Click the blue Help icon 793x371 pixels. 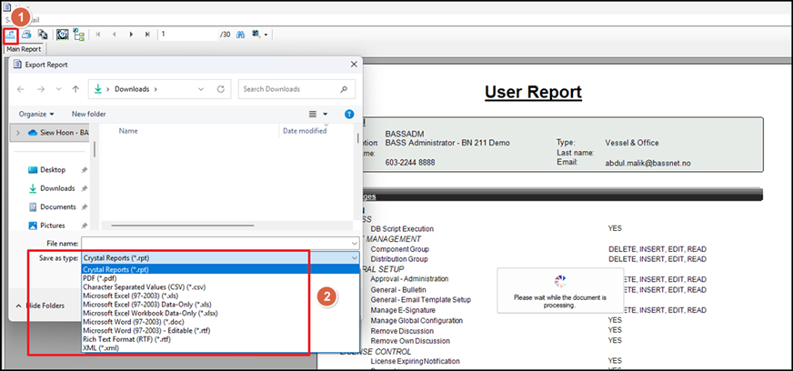click(x=349, y=115)
